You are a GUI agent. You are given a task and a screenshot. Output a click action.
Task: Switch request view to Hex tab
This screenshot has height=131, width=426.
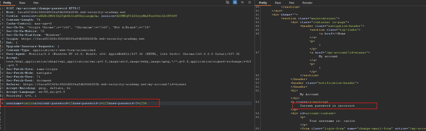[x=36, y=3]
